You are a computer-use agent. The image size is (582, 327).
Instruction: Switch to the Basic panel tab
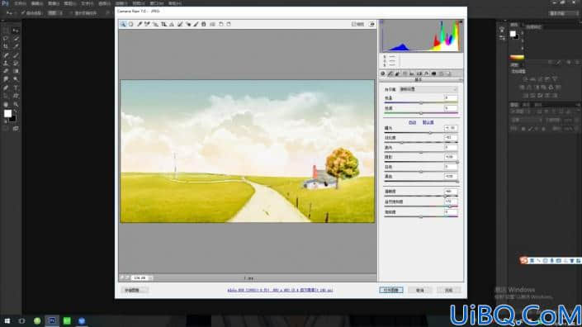(383, 73)
